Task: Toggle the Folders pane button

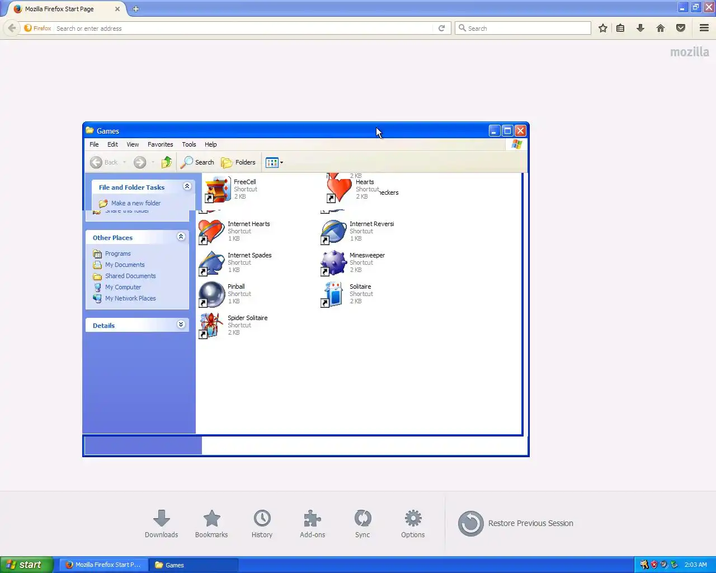Action: tap(238, 162)
